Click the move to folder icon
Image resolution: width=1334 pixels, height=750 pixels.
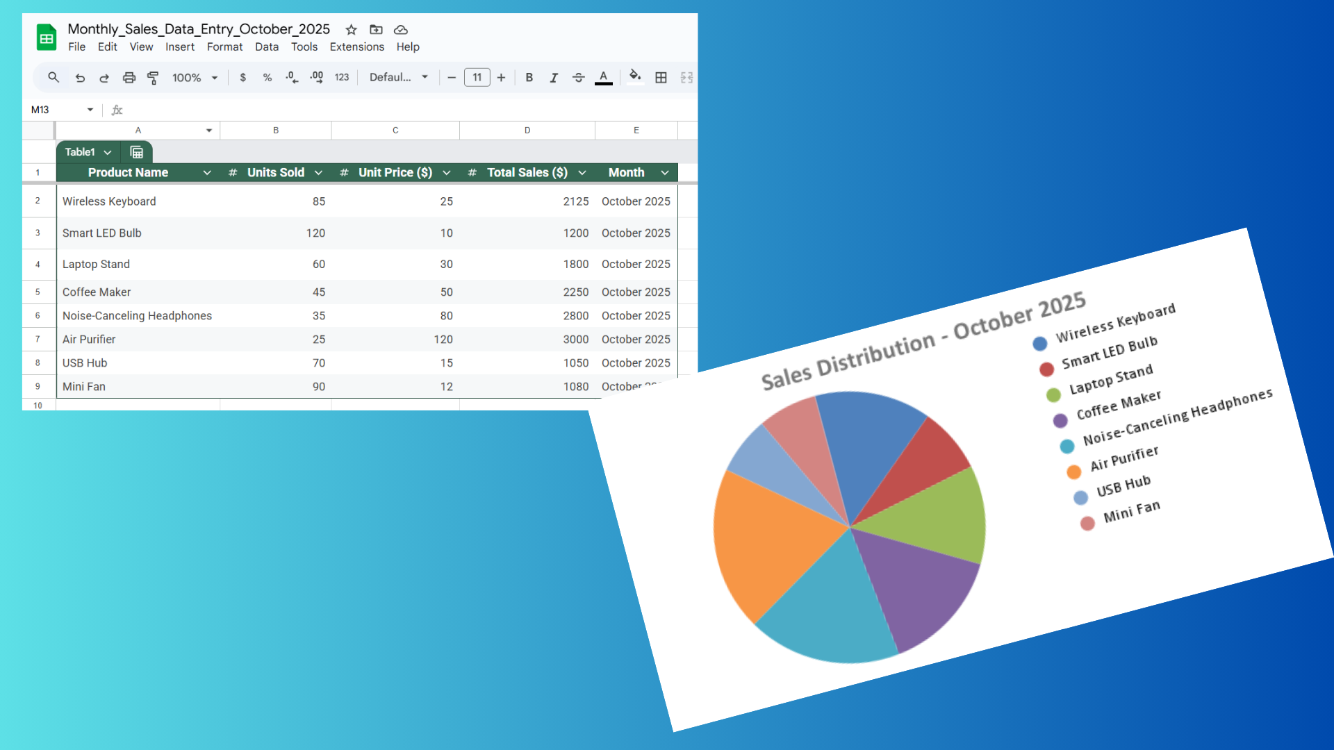(x=376, y=29)
